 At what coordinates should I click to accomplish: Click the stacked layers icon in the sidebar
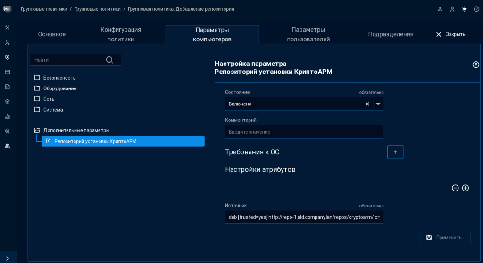pos(7,101)
